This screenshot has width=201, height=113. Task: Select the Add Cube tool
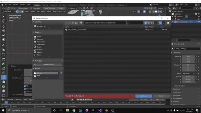(x=4, y=54)
